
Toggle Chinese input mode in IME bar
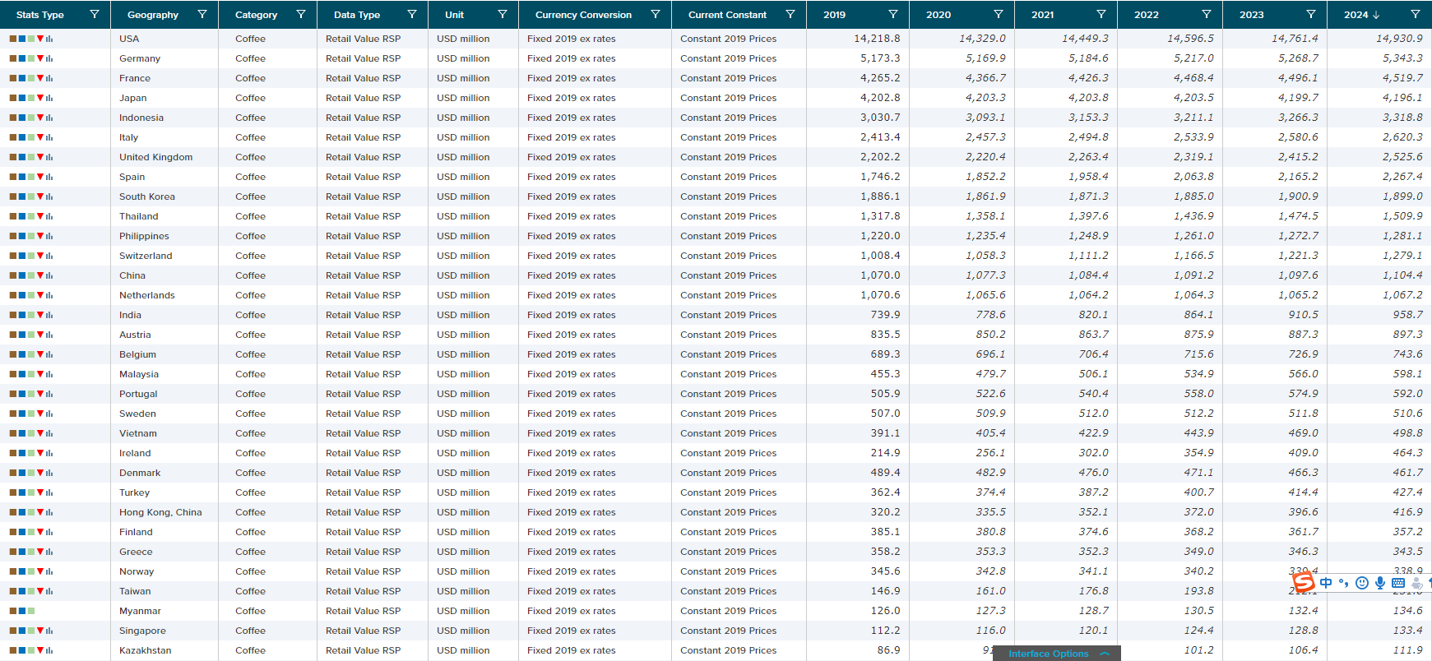pos(1326,583)
